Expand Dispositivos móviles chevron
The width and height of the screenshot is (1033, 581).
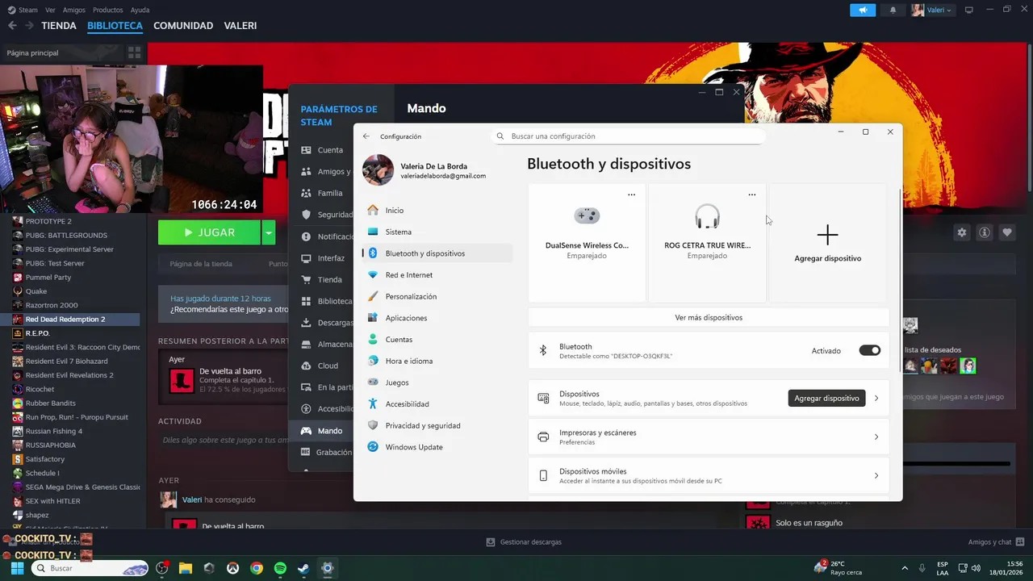point(876,475)
